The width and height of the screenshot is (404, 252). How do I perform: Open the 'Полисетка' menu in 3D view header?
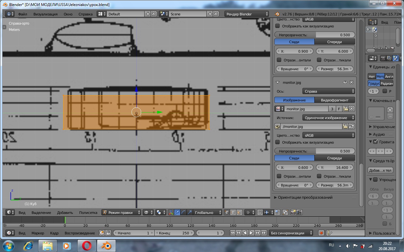[x=88, y=213]
